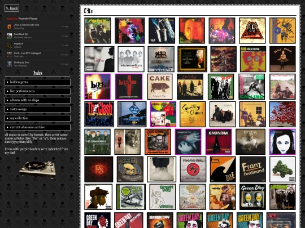Screen dimensions: 305x228
Task: Select the Evanescence pale face album cover
Action: [282, 142]
